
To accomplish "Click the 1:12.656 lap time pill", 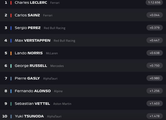I will click(x=154, y=3).
